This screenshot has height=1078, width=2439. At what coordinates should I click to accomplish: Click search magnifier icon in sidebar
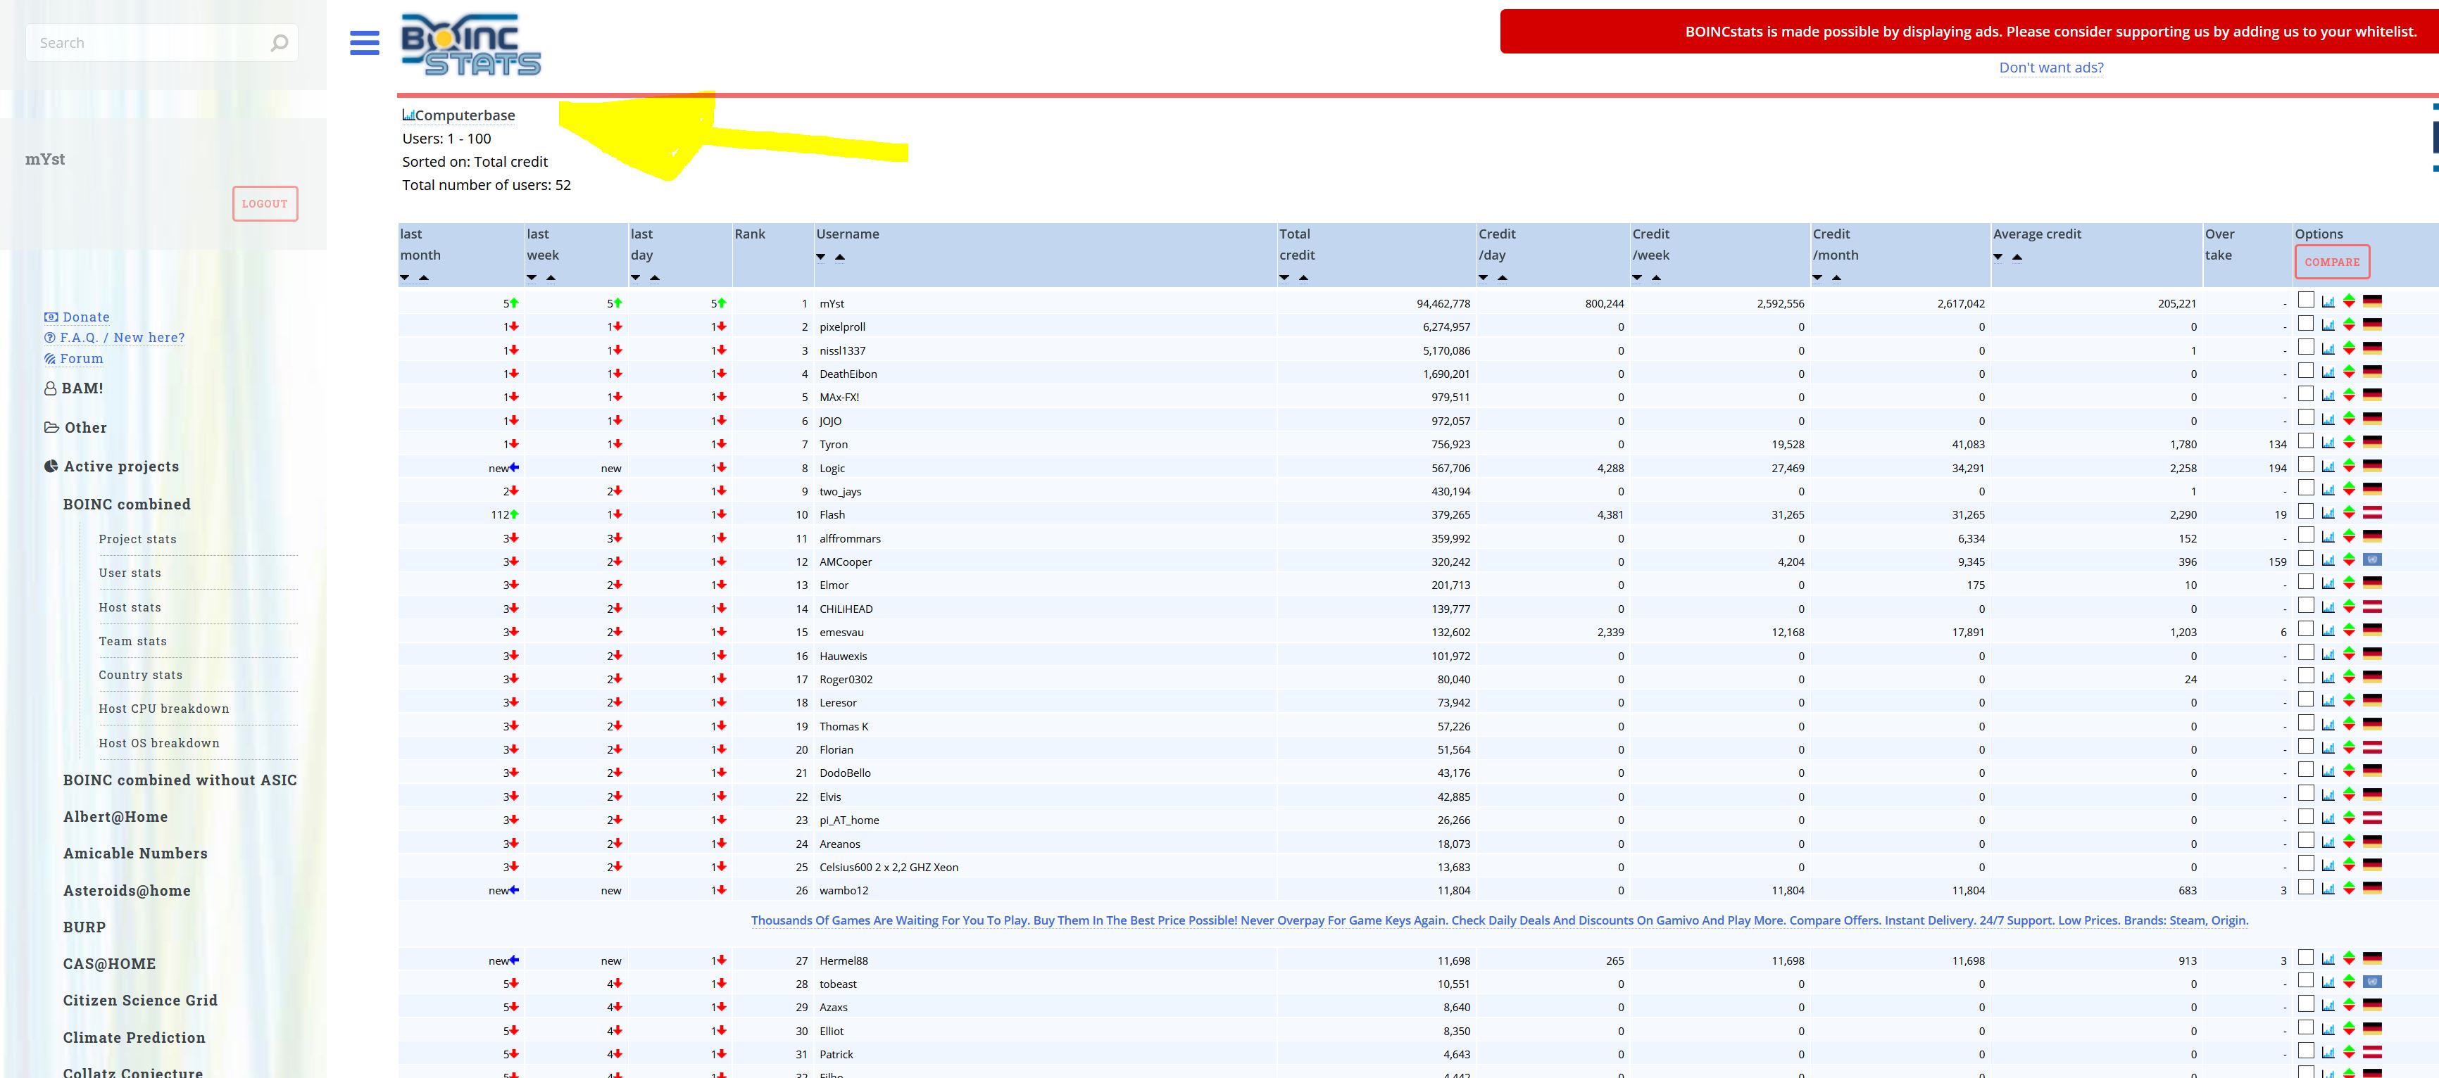[x=280, y=44]
